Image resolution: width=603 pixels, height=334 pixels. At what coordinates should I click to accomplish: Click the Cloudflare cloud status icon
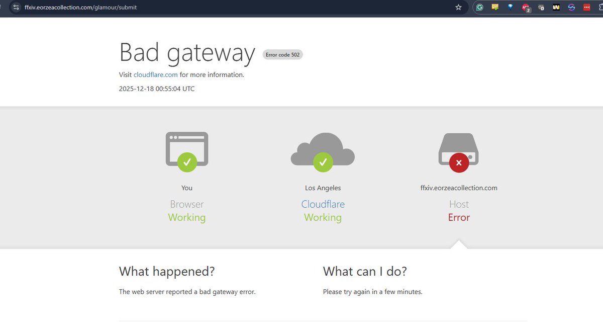[323, 151]
